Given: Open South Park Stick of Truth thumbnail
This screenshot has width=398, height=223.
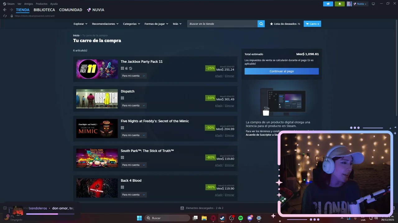Looking at the screenshot, I should (x=97, y=158).
